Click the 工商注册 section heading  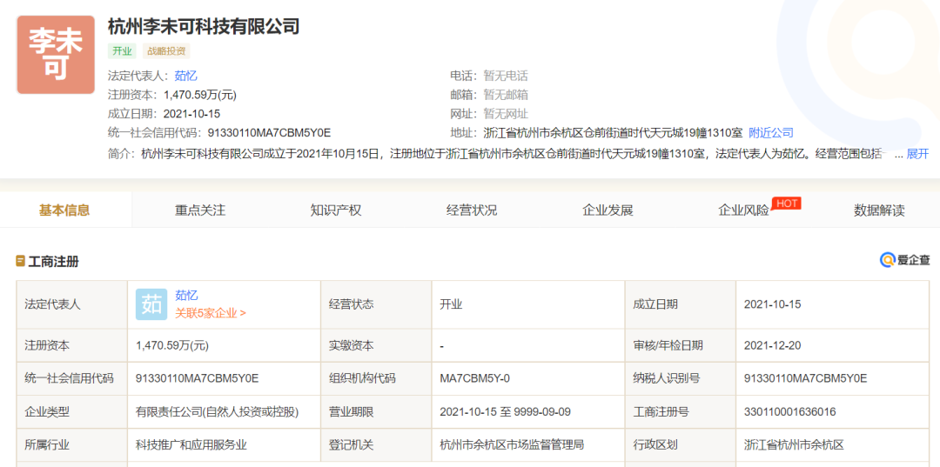53,262
